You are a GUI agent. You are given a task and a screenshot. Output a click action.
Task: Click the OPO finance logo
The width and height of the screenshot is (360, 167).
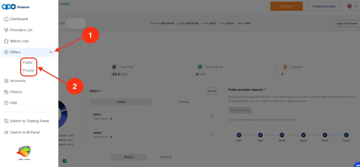click(15, 7)
